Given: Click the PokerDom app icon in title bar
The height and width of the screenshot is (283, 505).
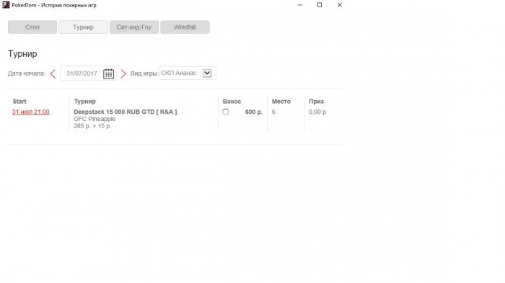Looking at the screenshot, I should point(6,5).
